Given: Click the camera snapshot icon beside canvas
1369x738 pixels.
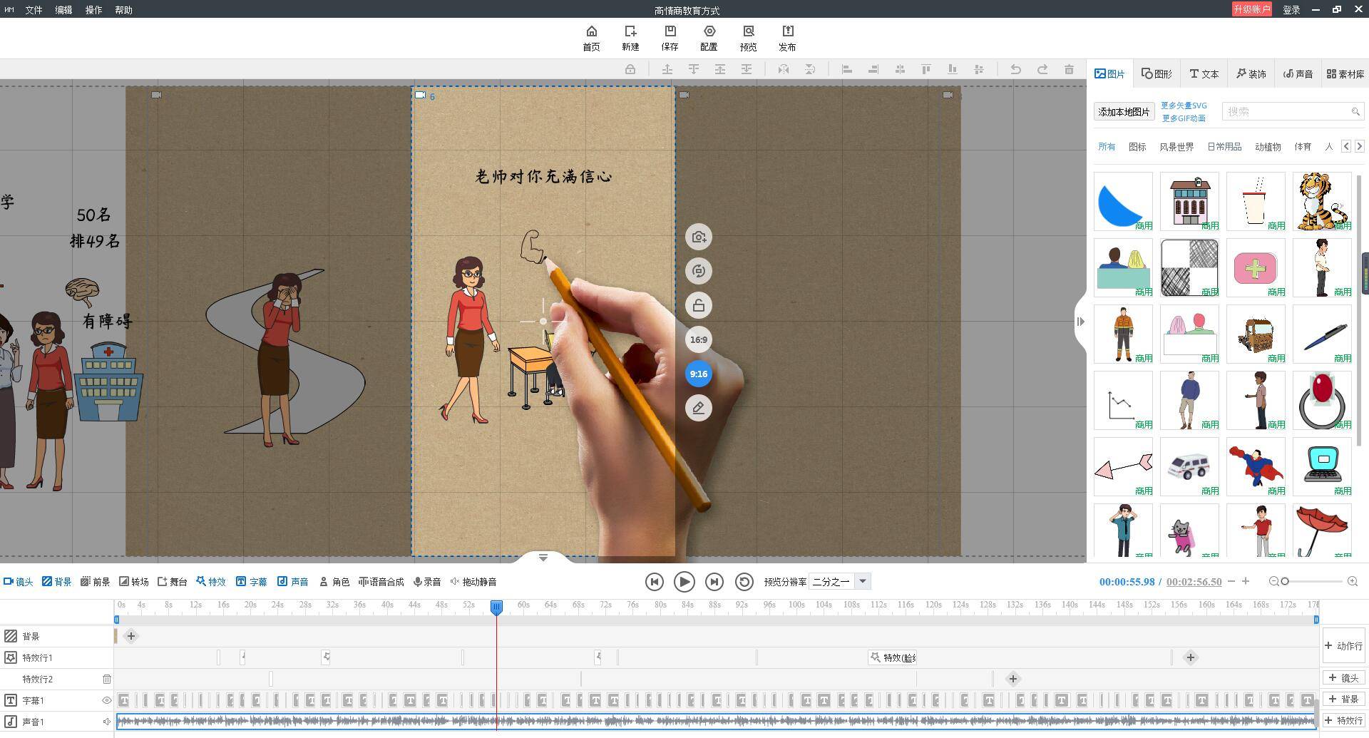Looking at the screenshot, I should (x=699, y=237).
